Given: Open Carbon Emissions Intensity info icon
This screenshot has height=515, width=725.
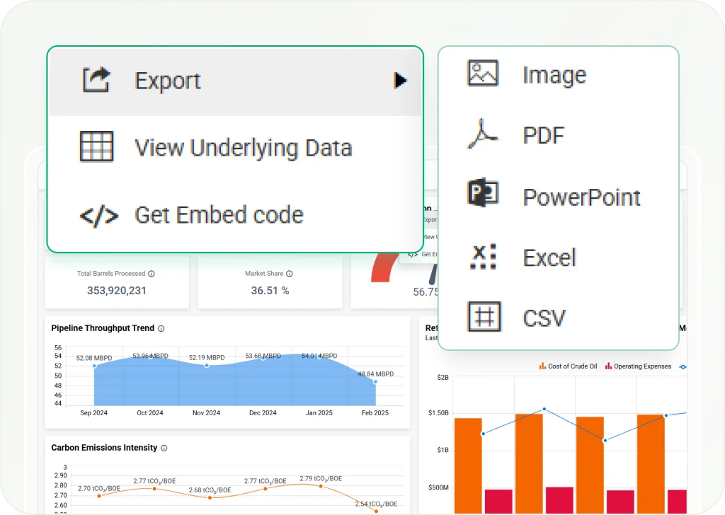Looking at the screenshot, I should (164, 449).
